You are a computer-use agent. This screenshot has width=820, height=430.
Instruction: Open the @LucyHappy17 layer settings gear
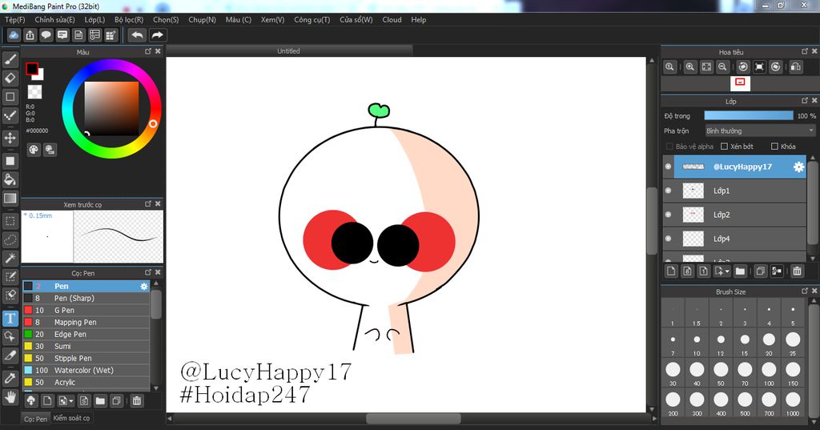798,167
